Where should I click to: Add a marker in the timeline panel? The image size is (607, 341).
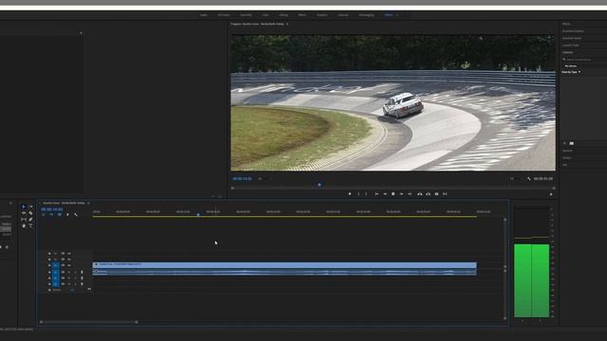click(67, 215)
